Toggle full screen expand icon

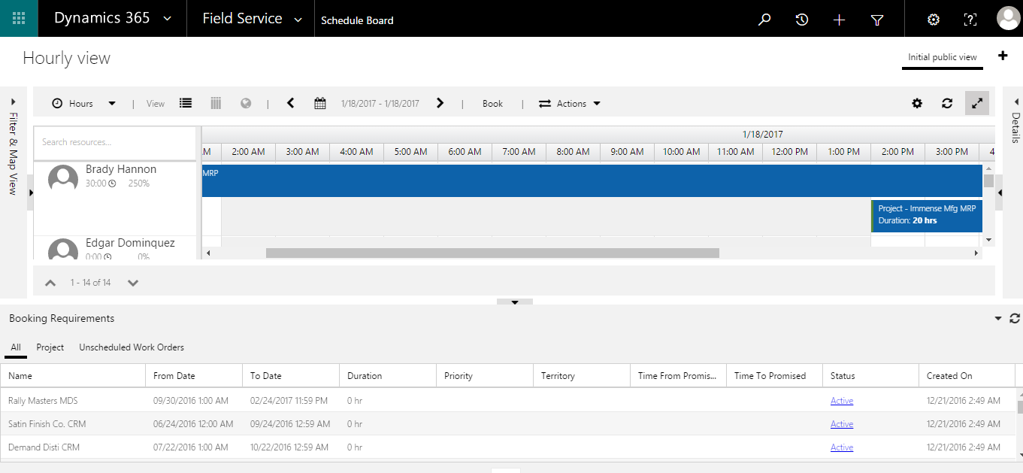tap(977, 103)
